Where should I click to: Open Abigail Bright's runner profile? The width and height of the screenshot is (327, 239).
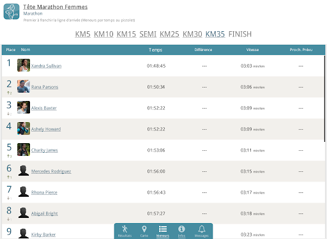click(x=45, y=213)
